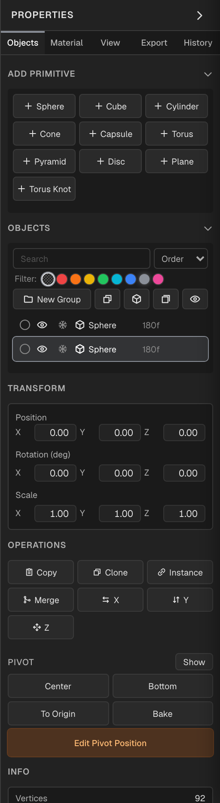This screenshot has height=803, width=220.
Task: Filter objects by the green swatch
Action: [103, 279]
